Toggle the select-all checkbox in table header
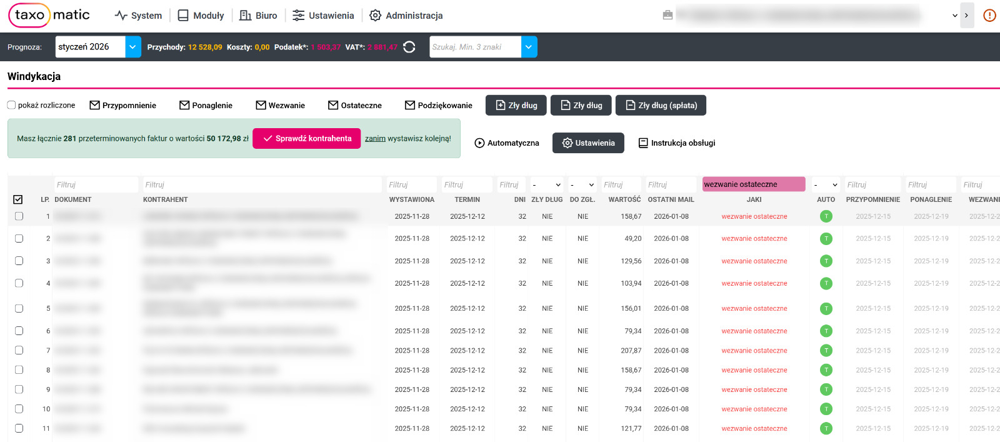The image size is (1000, 442). point(18,199)
